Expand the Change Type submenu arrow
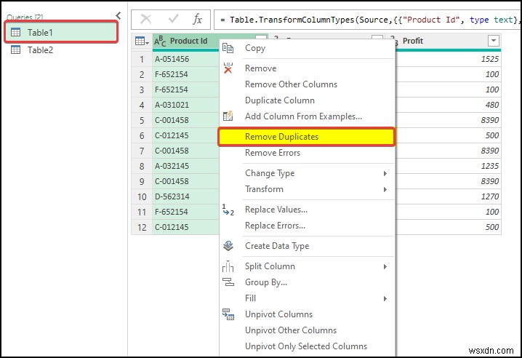The width and height of the screenshot is (522, 358). point(385,173)
